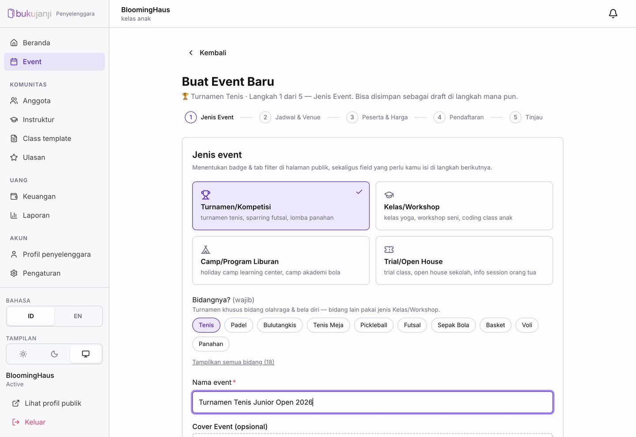The image size is (636, 437).
Task: Open Instruktur graduation cap icon
Action: pos(14,120)
